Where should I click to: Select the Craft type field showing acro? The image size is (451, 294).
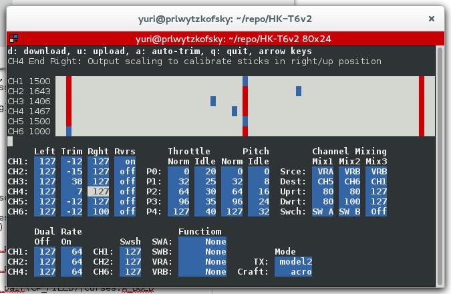tap(293, 271)
